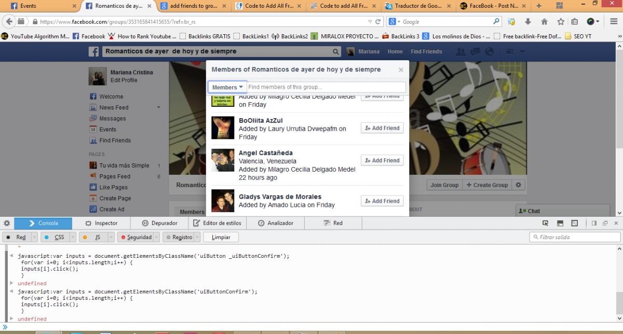Click Filtrar salida console filter field
Viewport: 623px width, 334px height.
click(x=574, y=237)
